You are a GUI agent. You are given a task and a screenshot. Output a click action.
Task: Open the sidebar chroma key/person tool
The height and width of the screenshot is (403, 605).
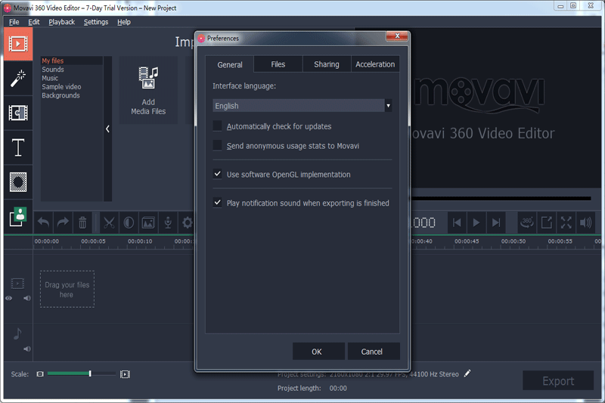[x=18, y=216]
